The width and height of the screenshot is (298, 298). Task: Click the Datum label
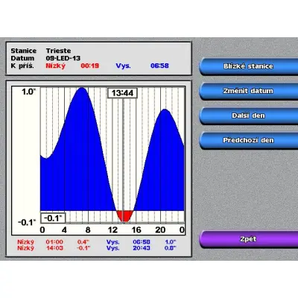click(22, 58)
